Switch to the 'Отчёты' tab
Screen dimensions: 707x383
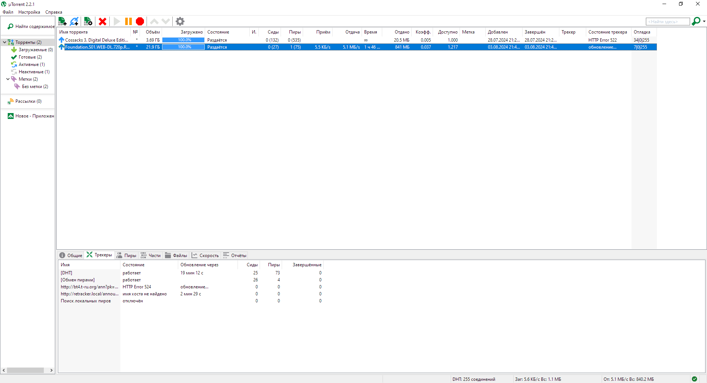[x=235, y=255]
